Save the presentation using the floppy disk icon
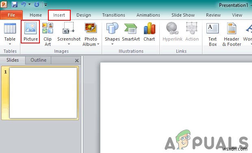The image size is (252, 153). 15,4
